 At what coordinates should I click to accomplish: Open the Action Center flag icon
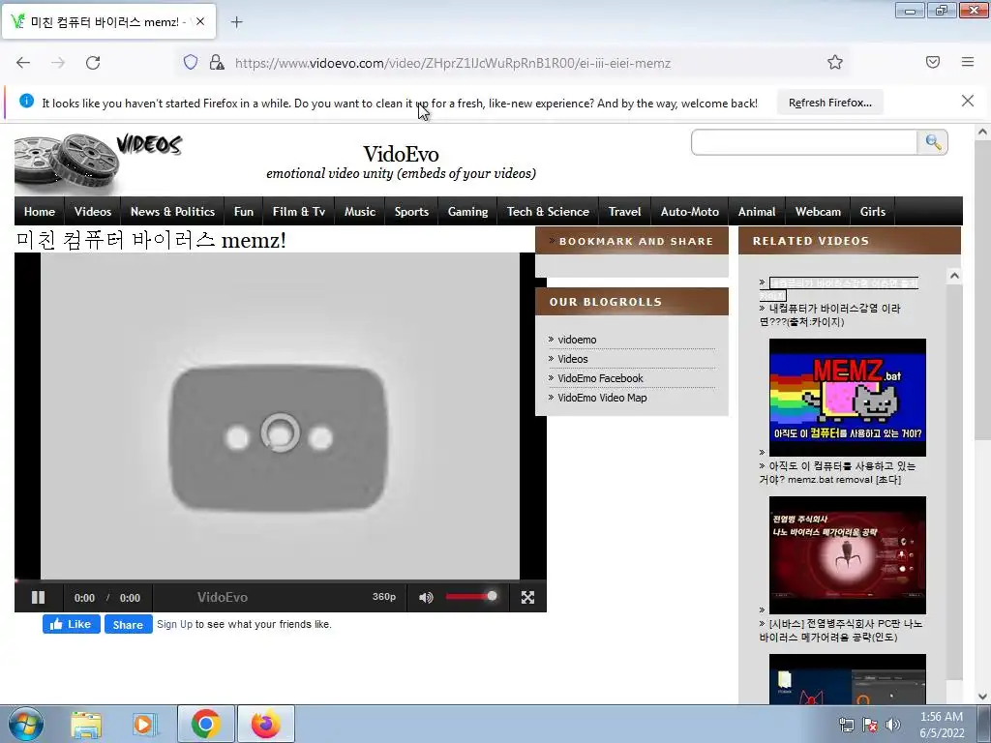coord(870,725)
